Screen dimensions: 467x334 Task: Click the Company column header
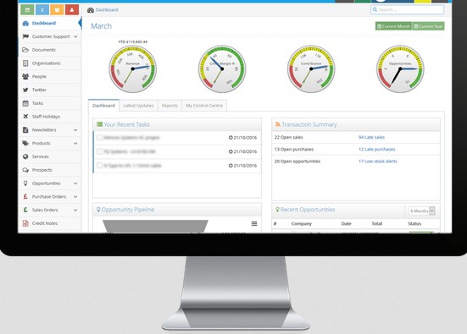302,223
